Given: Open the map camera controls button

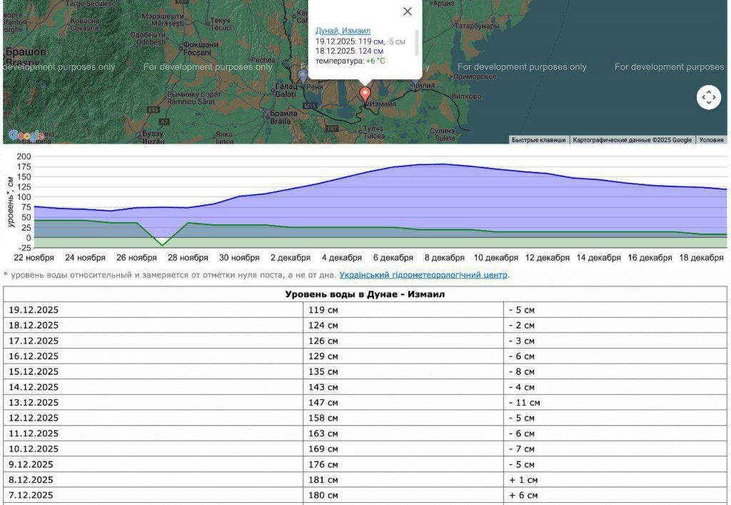Looking at the screenshot, I should (708, 97).
